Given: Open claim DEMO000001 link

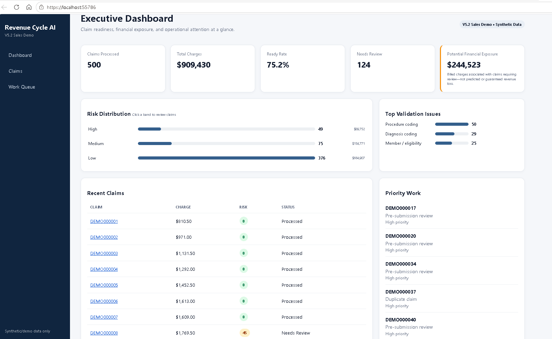Looking at the screenshot, I should (104, 222).
